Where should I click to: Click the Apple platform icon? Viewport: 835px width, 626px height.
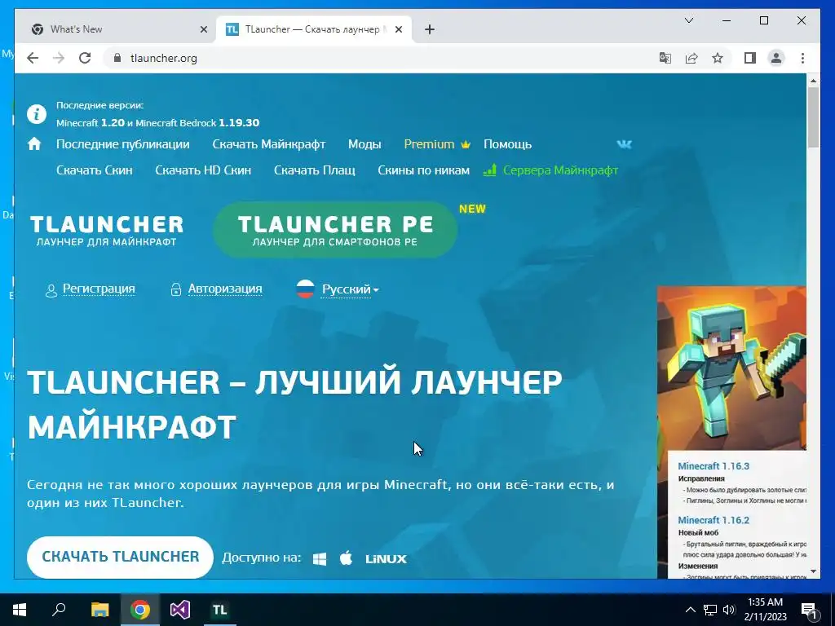click(346, 558)
